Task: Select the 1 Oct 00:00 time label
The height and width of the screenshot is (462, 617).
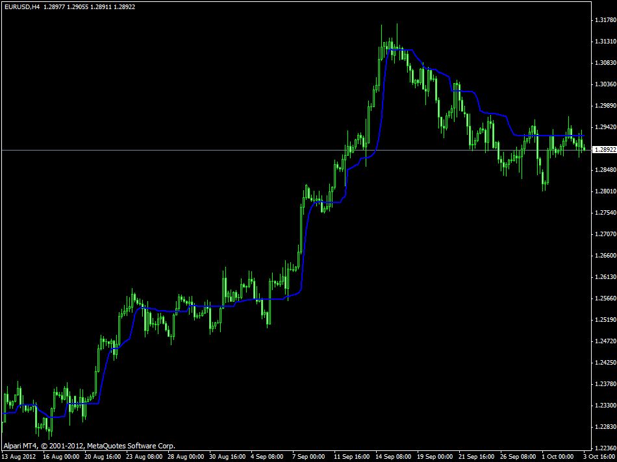Action: 559,457
